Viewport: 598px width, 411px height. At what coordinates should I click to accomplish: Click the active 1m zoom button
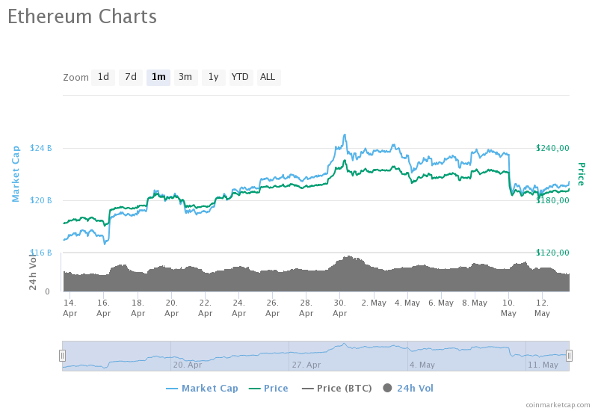(158, 78)
